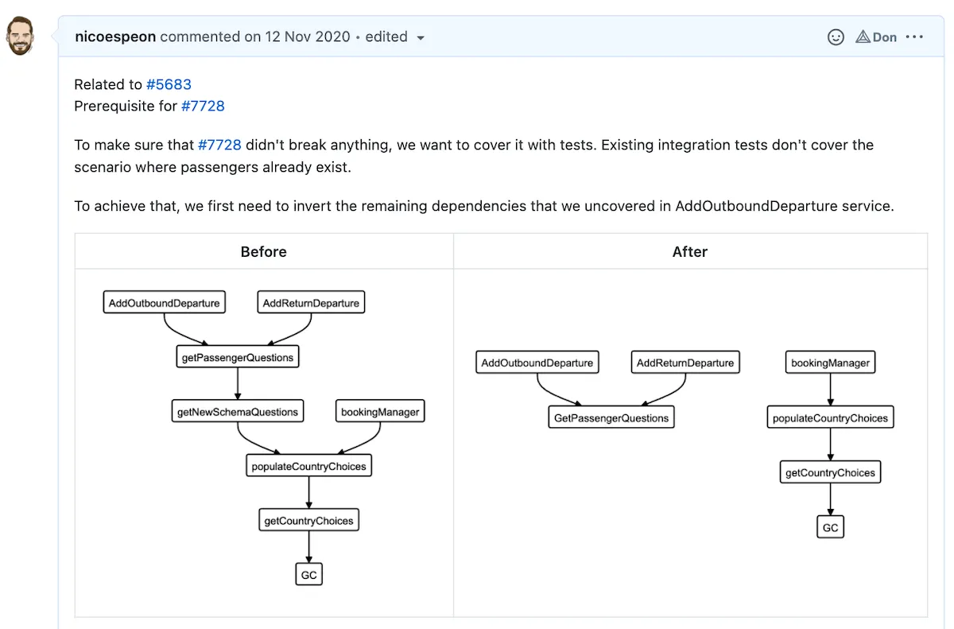Switch focus to the Before column header

pos(263,251)
